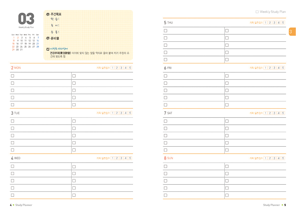Check the first left-column box under 2 MON
This screenshot has height=211, width=296.
point(13,76)
